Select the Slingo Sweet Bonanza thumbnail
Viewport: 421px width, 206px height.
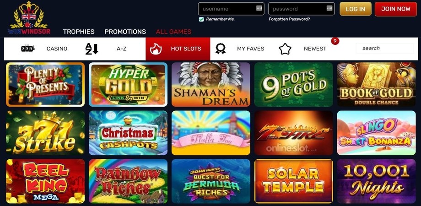[x=376, y=133]
